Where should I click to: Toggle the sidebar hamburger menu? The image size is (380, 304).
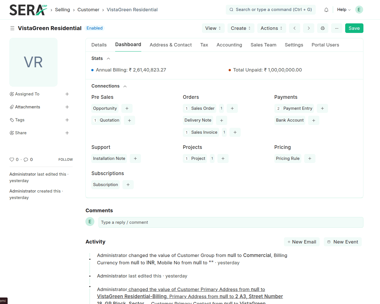coord(12,28)
